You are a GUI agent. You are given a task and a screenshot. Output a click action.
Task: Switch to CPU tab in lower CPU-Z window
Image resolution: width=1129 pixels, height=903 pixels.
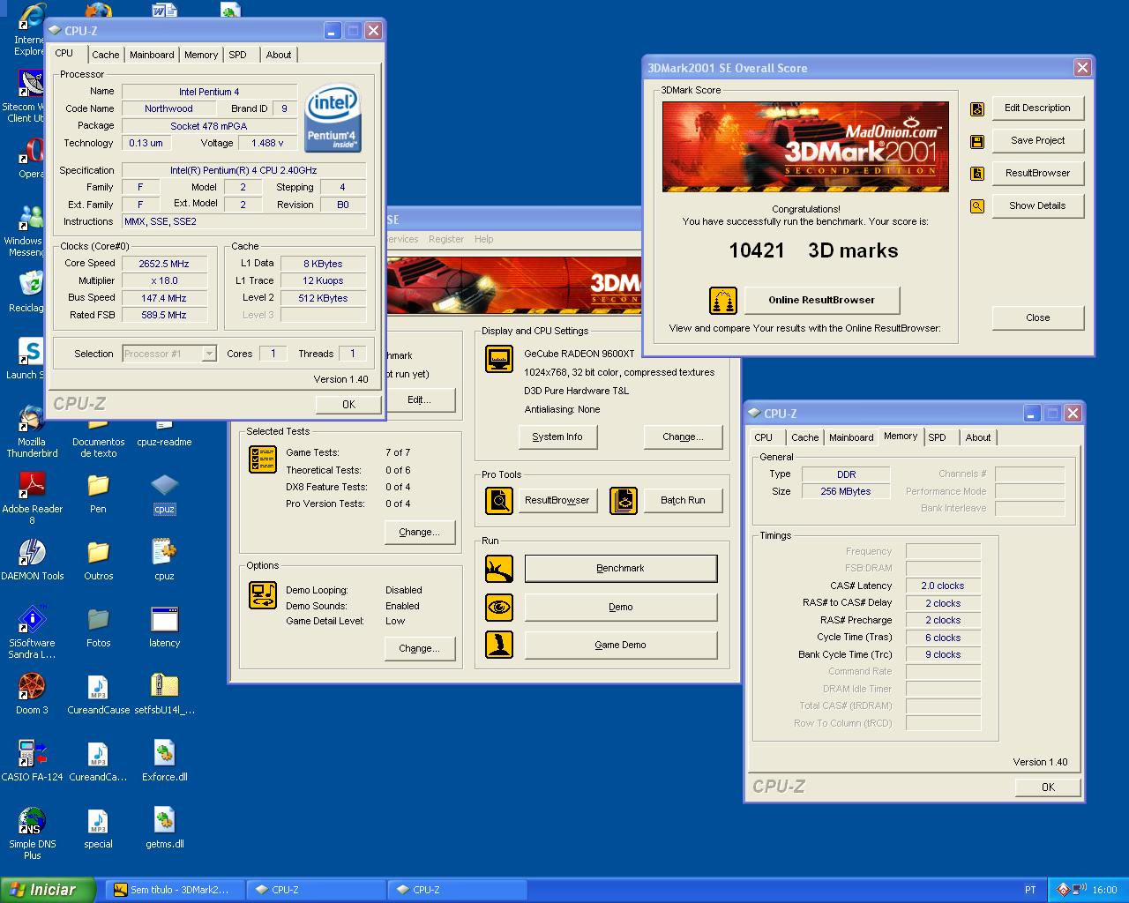(764, 437)
